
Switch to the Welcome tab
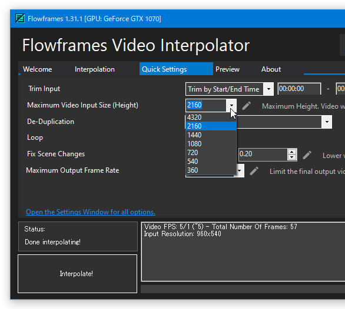[38, 69]
